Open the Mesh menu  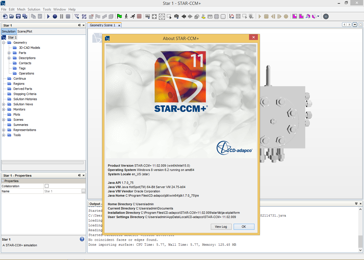tap(21, 9)
